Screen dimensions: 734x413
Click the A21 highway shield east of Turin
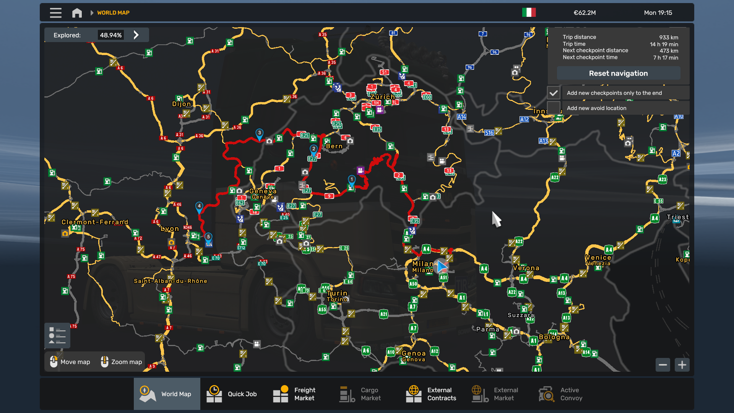pos(383,314)
